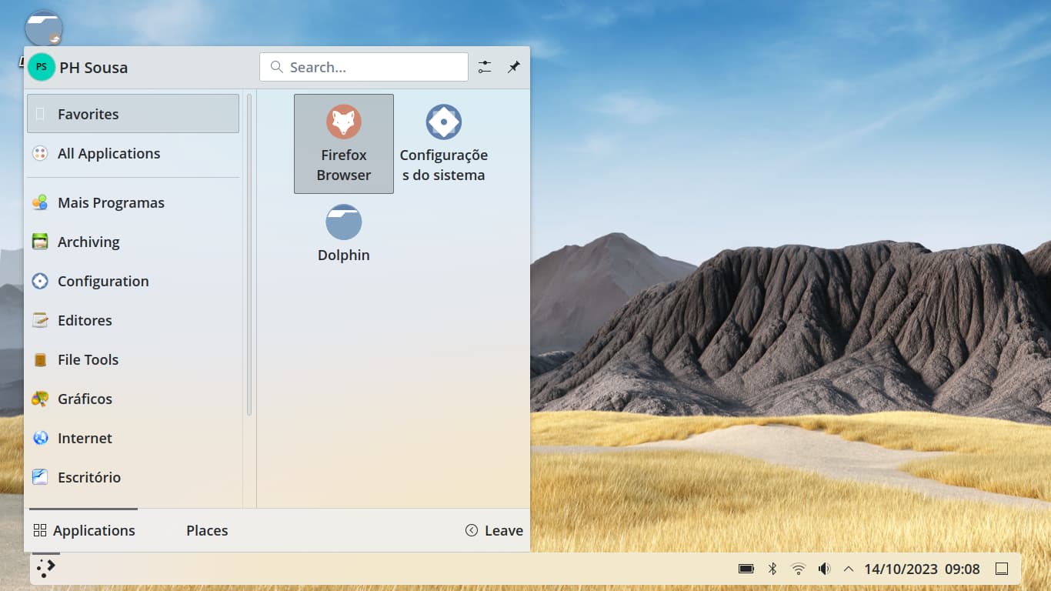Launch Firefox Browser from favorites
Viewport: 1051px width, 591px height.
click(343, 144)
